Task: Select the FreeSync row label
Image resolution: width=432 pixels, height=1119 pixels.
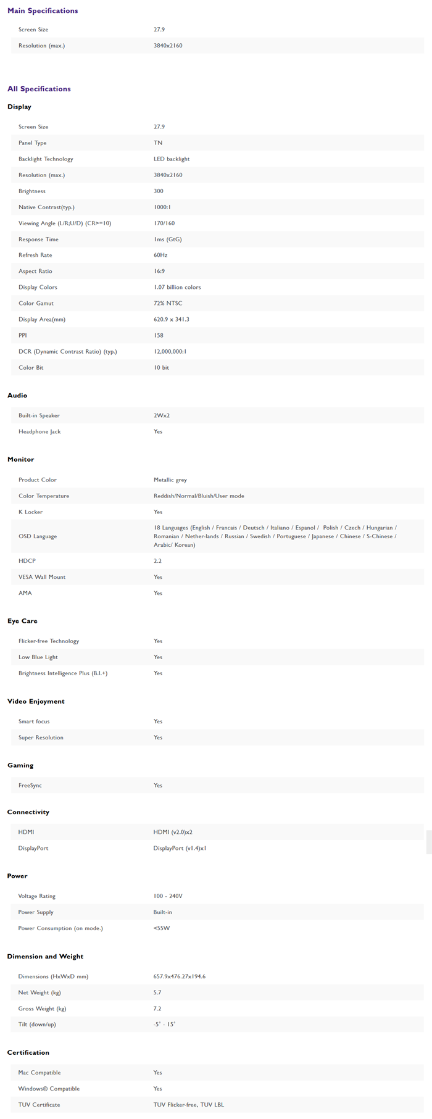Action: [30, 785]
